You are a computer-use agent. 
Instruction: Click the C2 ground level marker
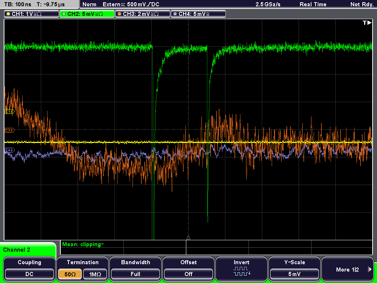pyautogui.click(x=9, y=47)
